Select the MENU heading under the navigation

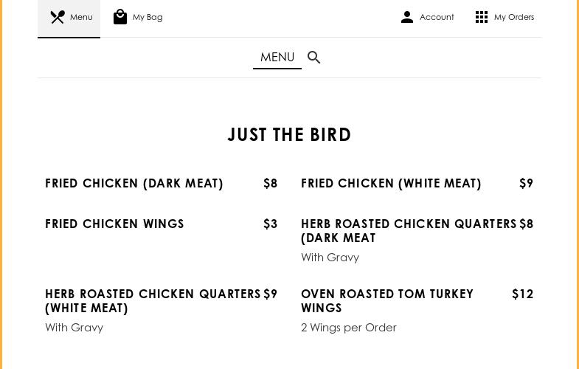277,58
